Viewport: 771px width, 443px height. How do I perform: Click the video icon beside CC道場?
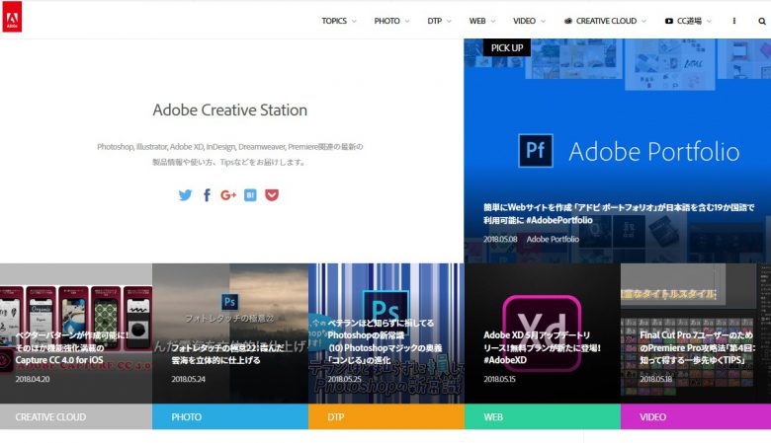coord(669,21)
